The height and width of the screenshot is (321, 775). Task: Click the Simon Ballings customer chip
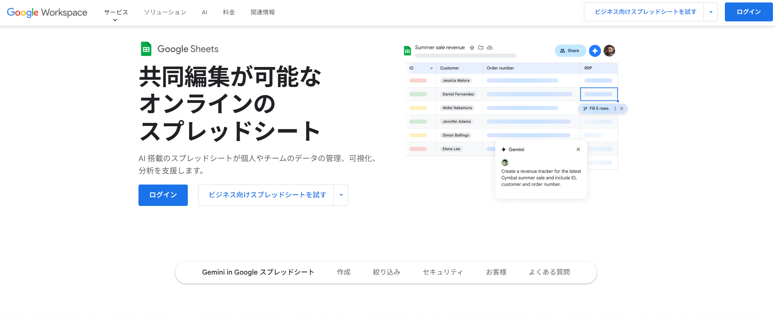tap(455, 135)
